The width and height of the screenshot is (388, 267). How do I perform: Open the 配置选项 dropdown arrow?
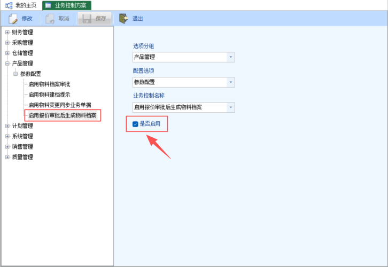(x=230, y=82)
